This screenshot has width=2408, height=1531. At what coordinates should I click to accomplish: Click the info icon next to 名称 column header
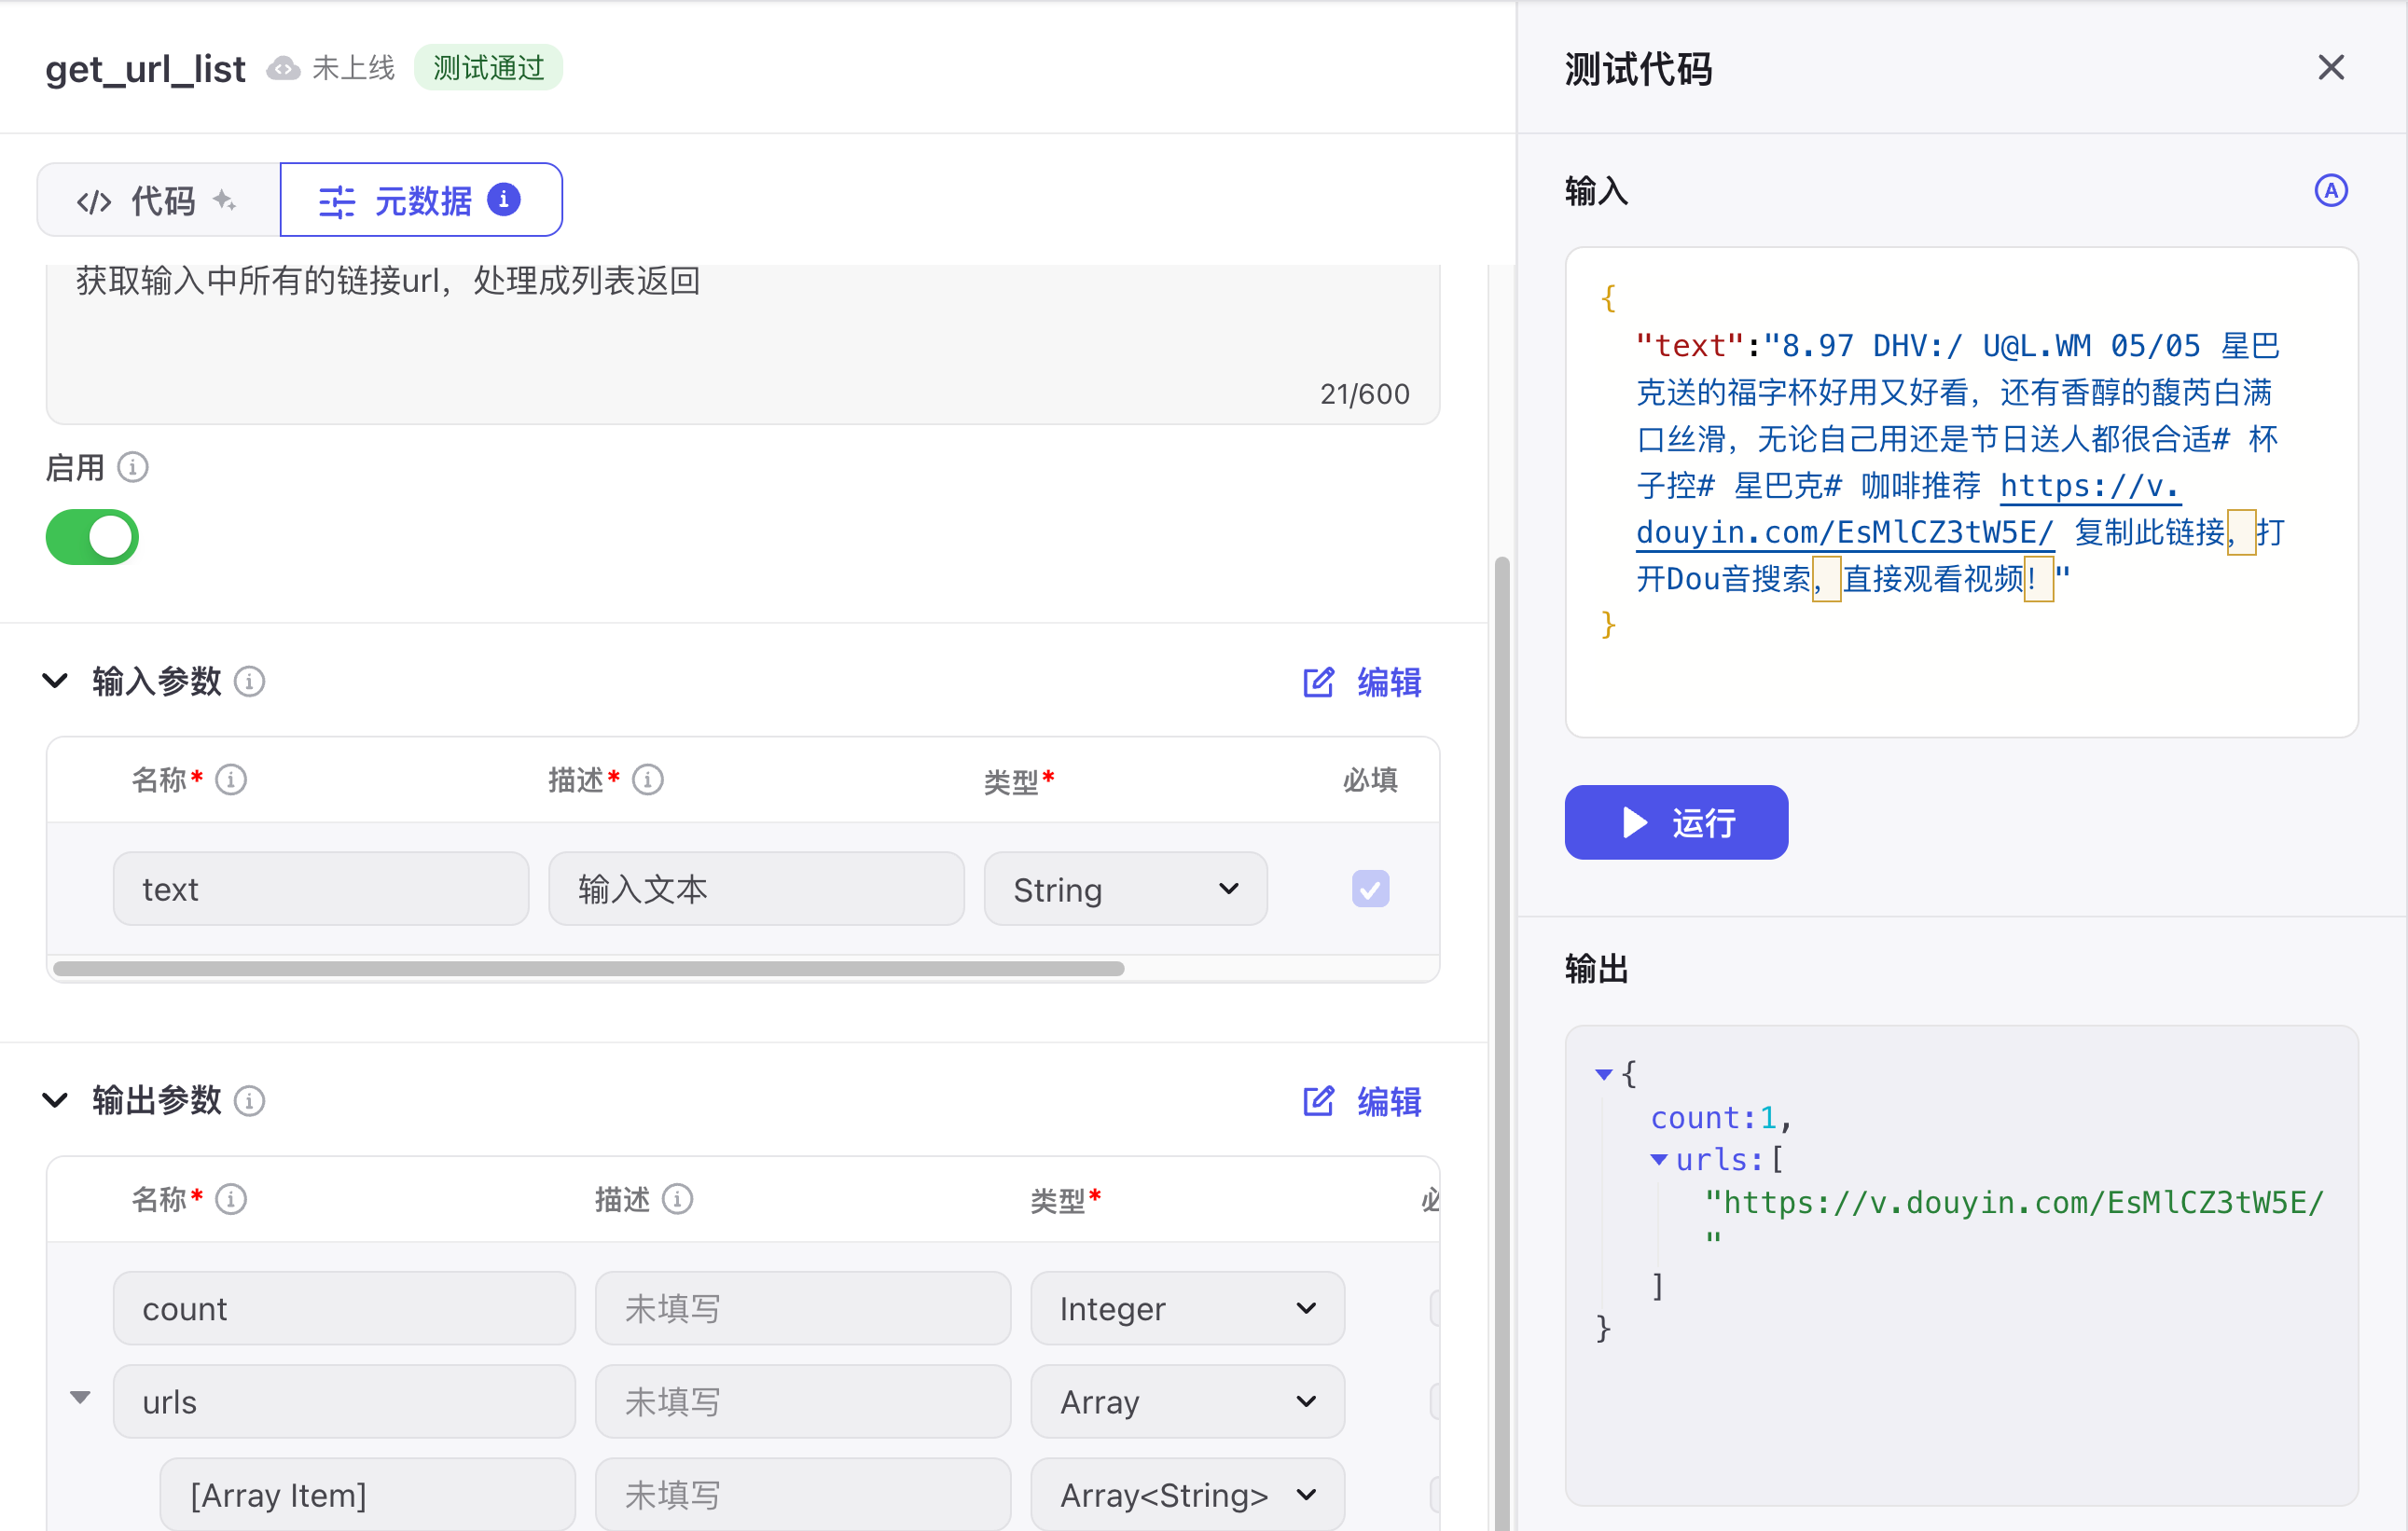click(x=231, y=780)
